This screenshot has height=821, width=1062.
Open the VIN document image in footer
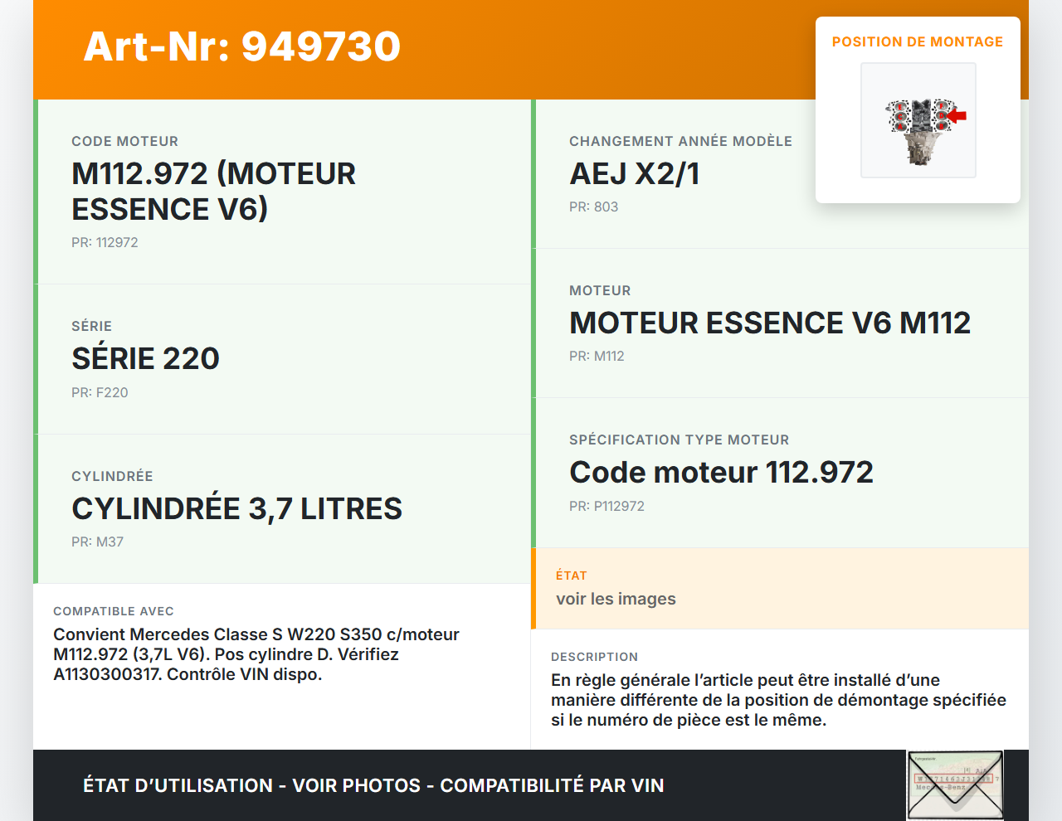pyautogui.click(x=955, y=785)
